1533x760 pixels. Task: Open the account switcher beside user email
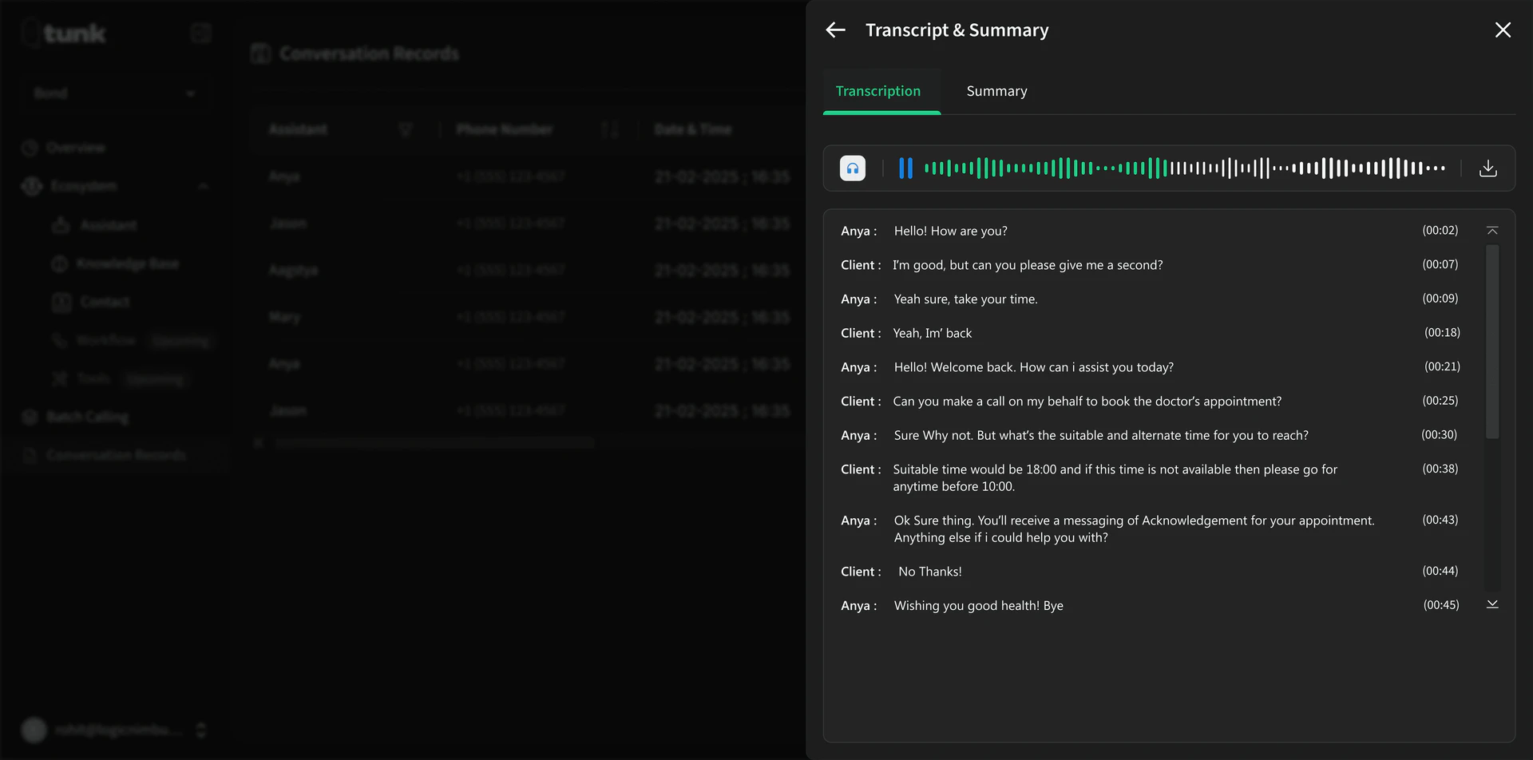[200, 729]
